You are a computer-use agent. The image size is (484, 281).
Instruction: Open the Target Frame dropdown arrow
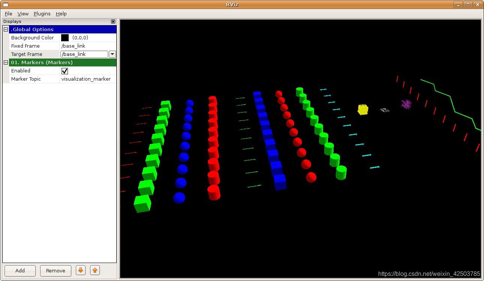[112, 54]
